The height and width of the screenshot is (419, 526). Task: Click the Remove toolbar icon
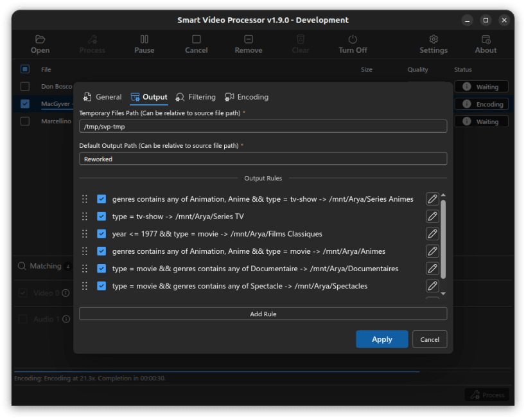[249, 39]
